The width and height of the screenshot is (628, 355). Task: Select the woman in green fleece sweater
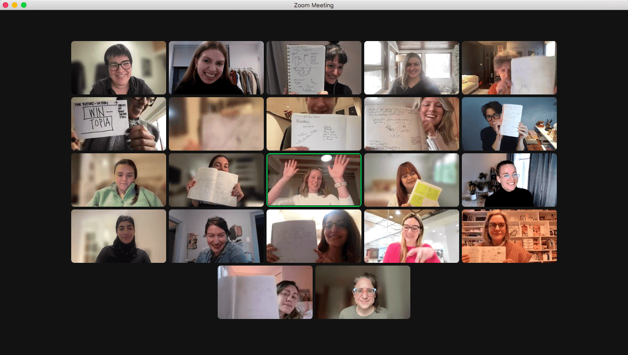pyautogui.click(x=119, y=180)
